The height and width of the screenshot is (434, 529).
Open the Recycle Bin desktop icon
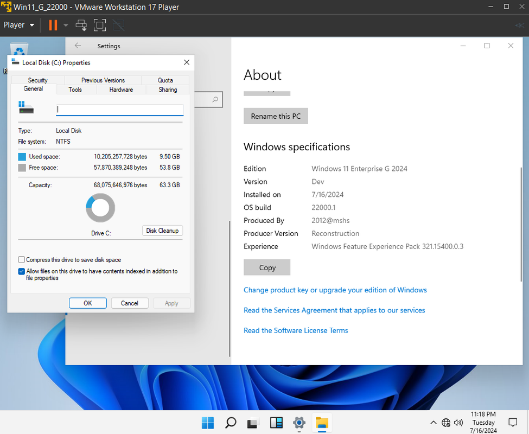coord(19,50)
